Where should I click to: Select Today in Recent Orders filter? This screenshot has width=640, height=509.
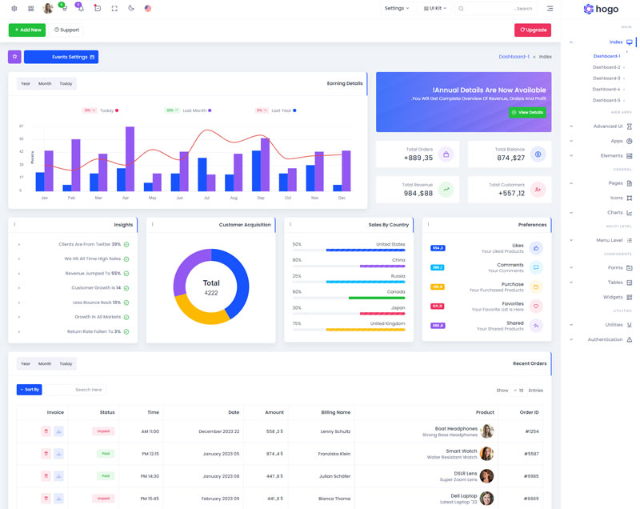click(66, 364)
